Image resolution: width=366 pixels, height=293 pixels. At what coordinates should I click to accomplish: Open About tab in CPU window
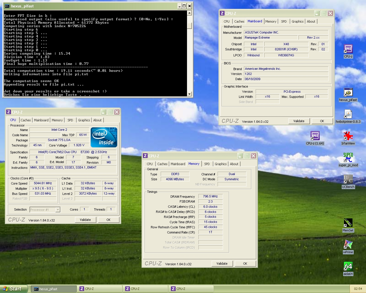(98, 120)
